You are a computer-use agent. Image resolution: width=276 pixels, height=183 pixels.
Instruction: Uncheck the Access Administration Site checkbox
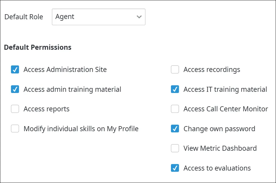(x=15, y=69)
